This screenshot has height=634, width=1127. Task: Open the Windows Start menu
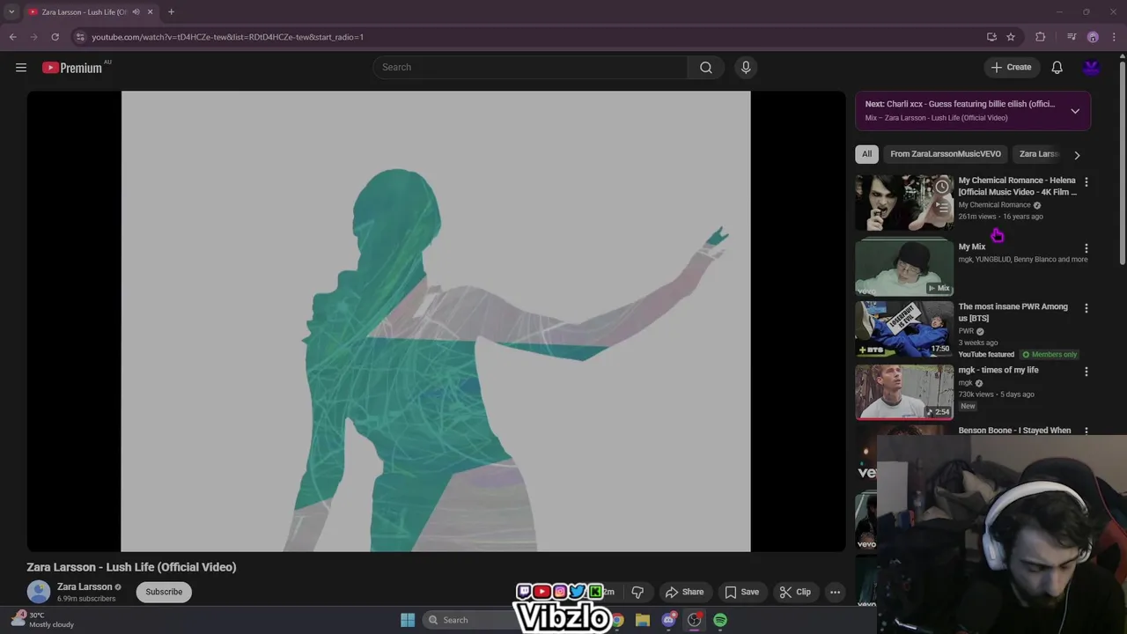408,620
